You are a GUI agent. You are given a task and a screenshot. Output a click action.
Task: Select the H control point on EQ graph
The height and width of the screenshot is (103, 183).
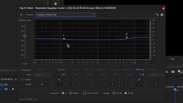tap(127, 37)
